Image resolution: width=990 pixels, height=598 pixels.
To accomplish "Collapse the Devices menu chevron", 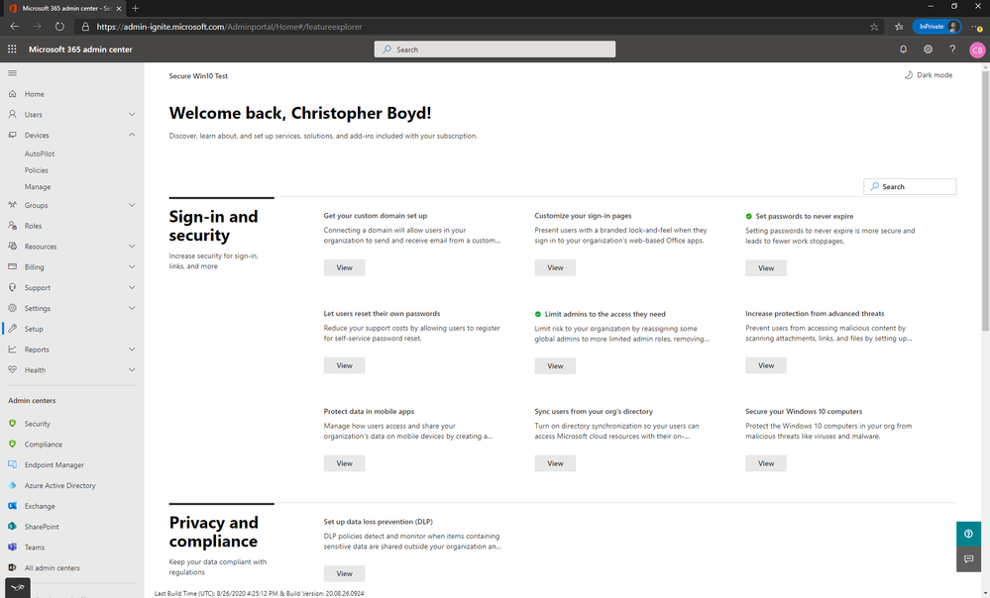I will 132,135.
